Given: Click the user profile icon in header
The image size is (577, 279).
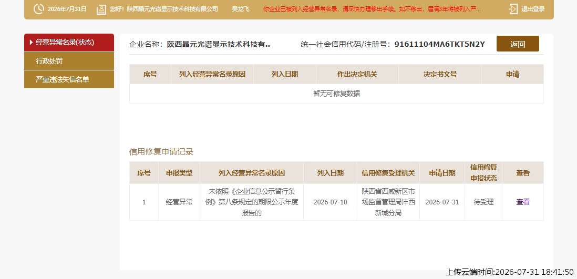Looking at the screenshot, I should pos(101,9).
